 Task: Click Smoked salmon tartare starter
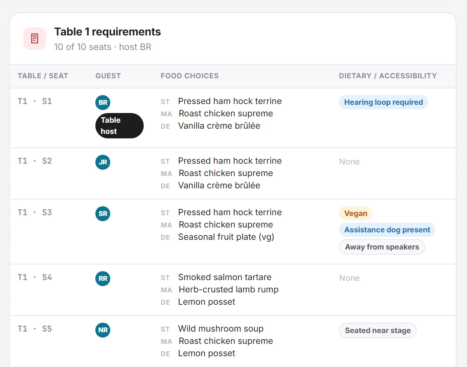225,277
